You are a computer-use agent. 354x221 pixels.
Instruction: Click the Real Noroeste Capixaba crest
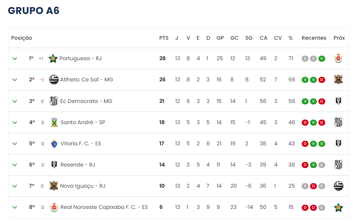point(54,207)
